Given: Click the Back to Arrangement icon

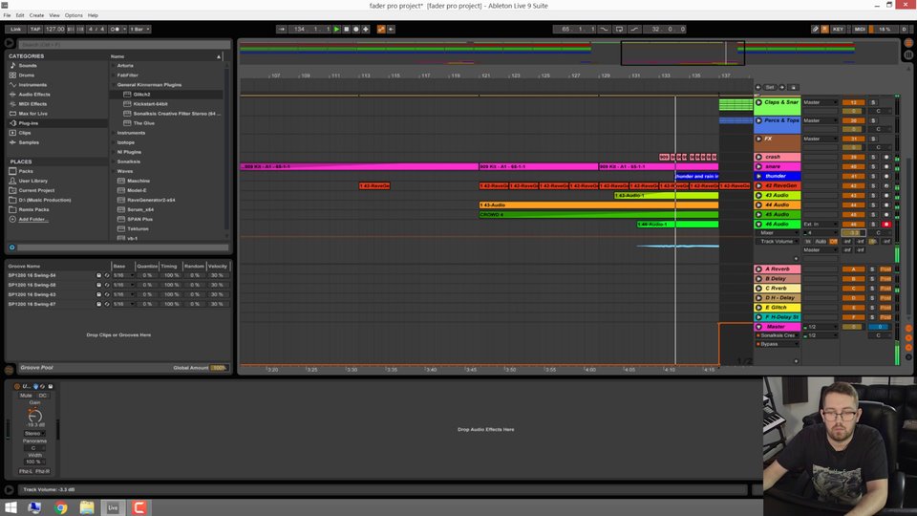Looking at the screenshot, I should coord(392,29).
